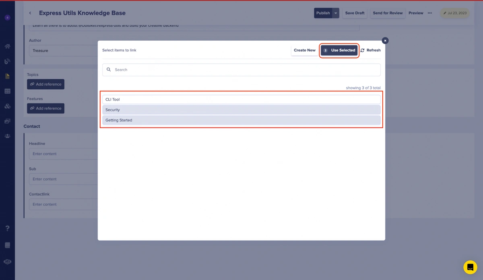This screenshot has height=280, width=483.
Task: Refresh the list of items to link
Action: point(370,50)
